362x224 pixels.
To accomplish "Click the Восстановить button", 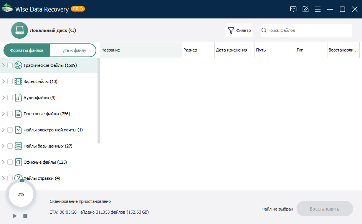I will tap(325, 209).
